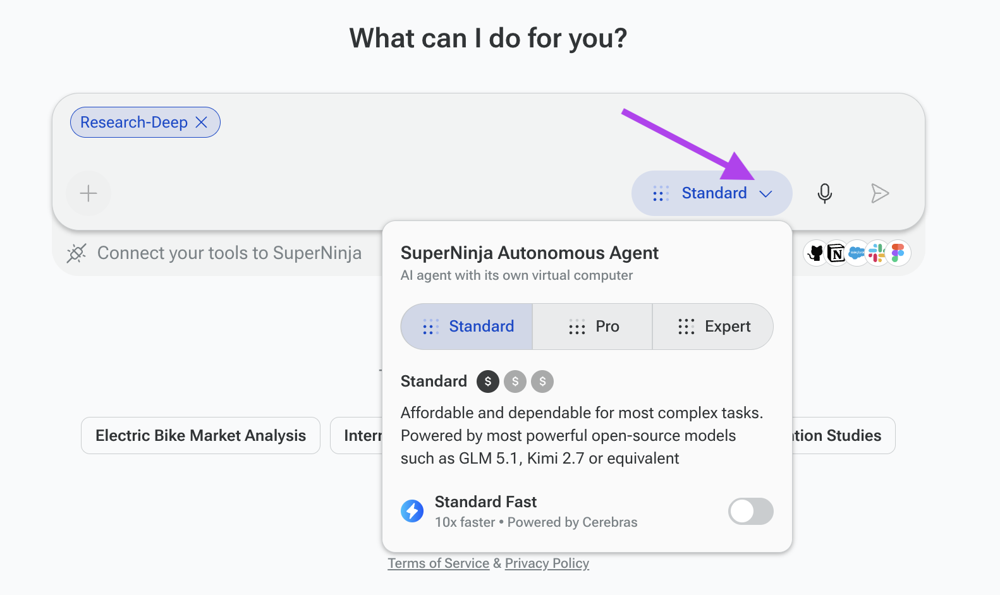Open the Terms of Service link

click(x=439, y=563)
